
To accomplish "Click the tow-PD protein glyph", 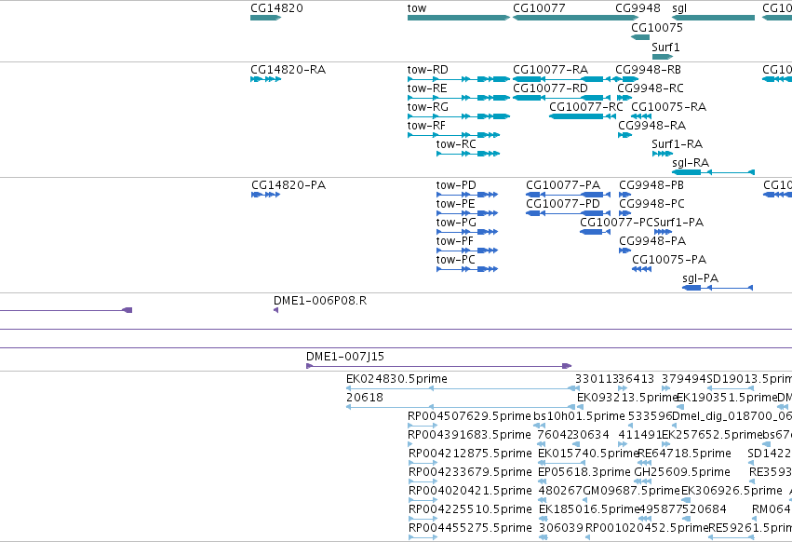I will [x=467, y=195].
